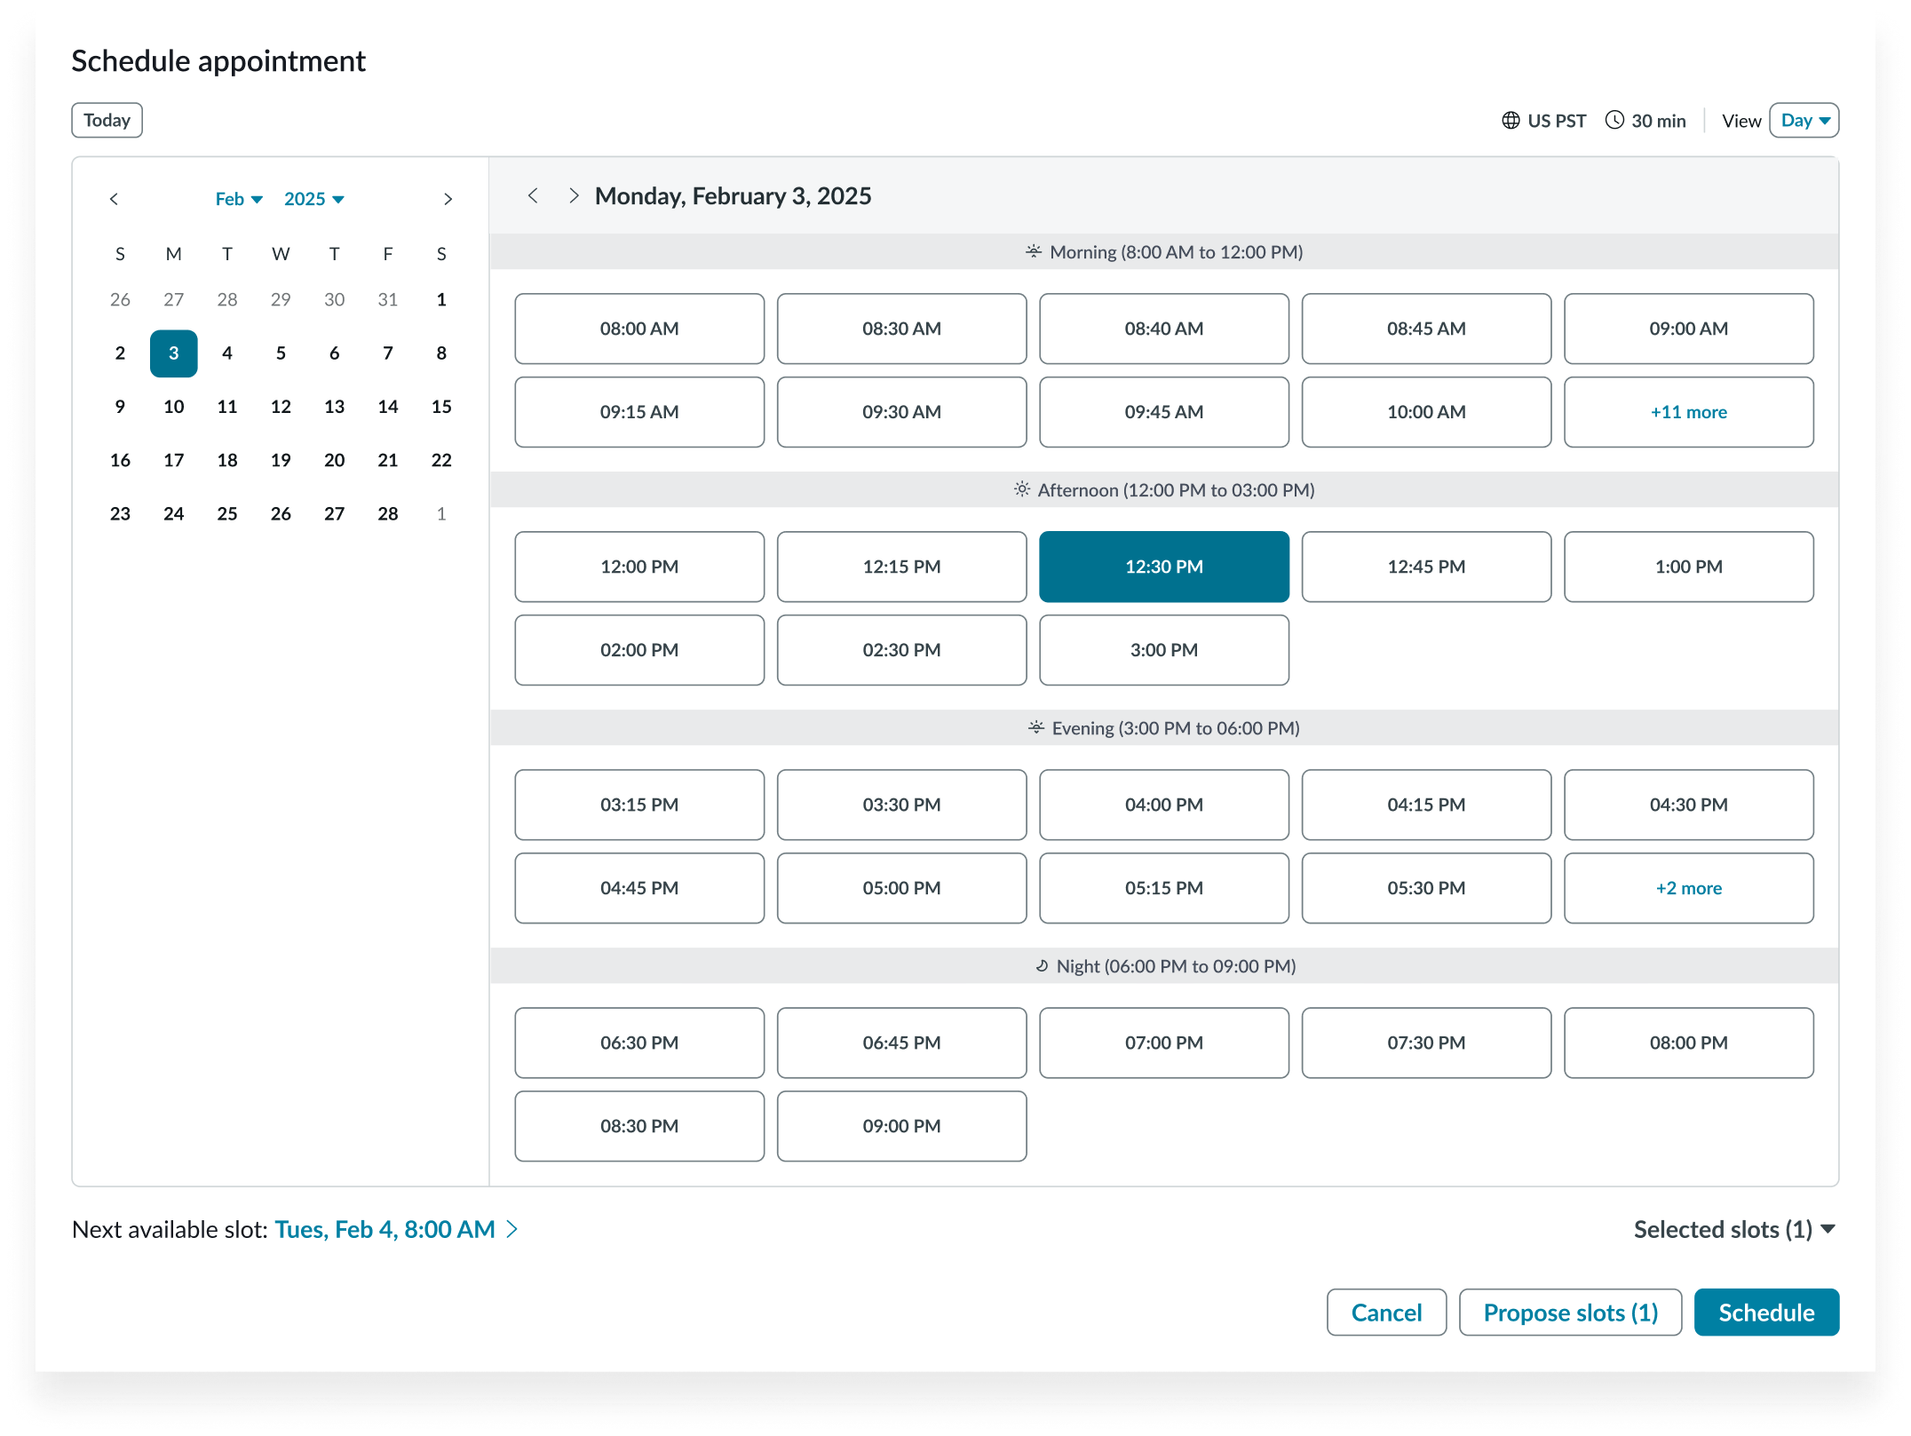Show +11 more morning slots

click(x=1688, y=411)
